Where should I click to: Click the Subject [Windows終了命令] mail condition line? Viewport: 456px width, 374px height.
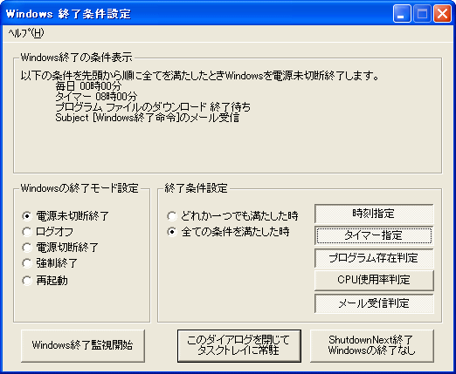[x=148, y=118]
